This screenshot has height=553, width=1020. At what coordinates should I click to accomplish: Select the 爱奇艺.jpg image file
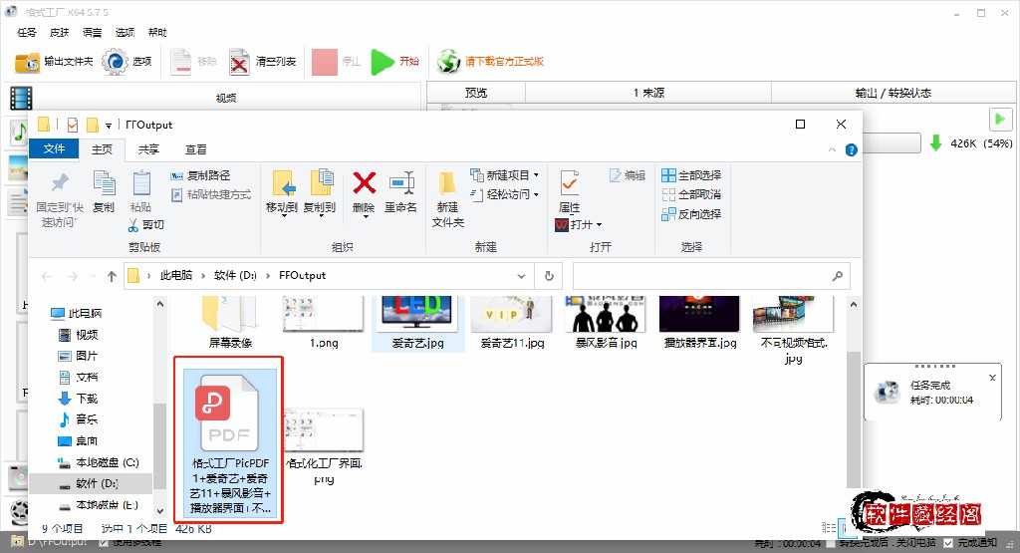pos(418,324)
